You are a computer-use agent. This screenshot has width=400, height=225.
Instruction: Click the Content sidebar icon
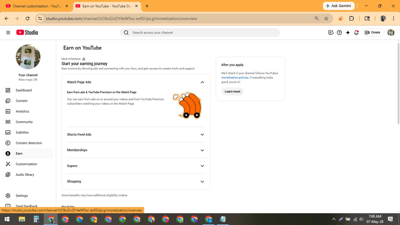[8, 101]
